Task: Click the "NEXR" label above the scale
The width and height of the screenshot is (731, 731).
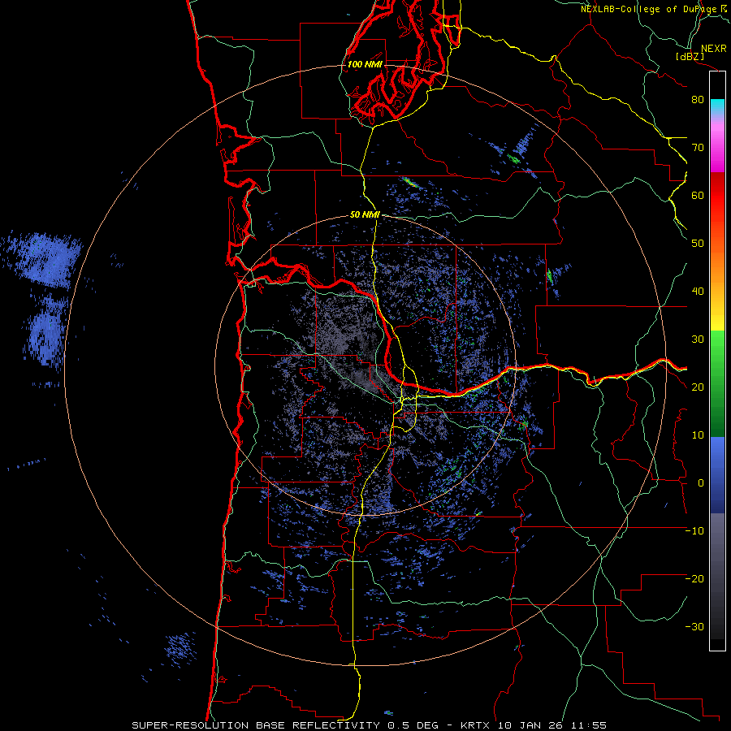Action: [713, 49]
